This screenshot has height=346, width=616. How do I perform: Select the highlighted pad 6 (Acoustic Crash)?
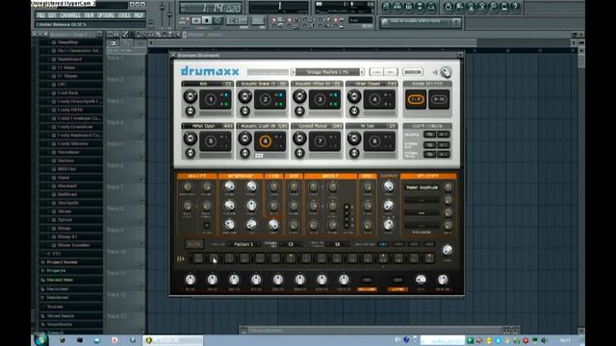click(x=266, y=141)
